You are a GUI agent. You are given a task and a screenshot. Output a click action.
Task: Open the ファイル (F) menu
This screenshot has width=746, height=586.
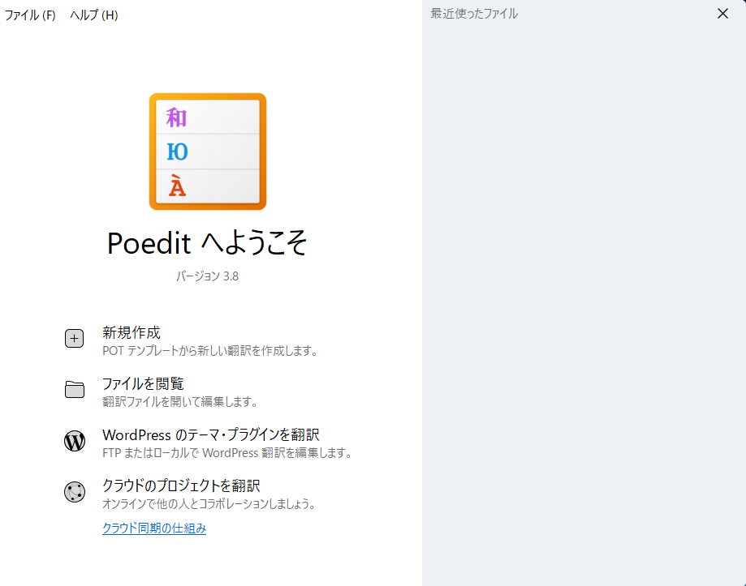30,15
